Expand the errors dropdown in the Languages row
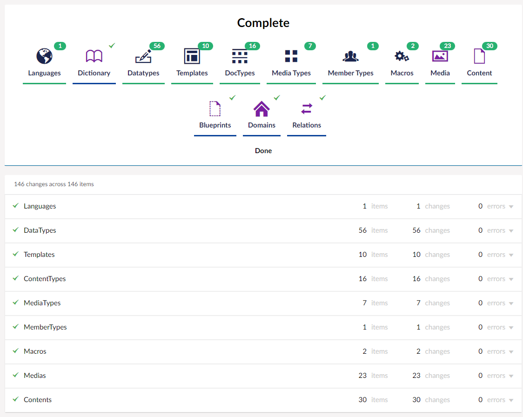 [512, 206]
